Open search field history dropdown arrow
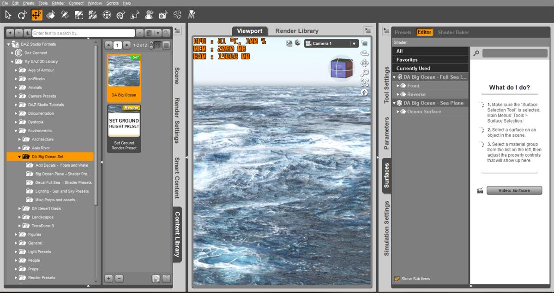Image resolution: width=554 pixels, height=293 pixels. coord(140,33)
